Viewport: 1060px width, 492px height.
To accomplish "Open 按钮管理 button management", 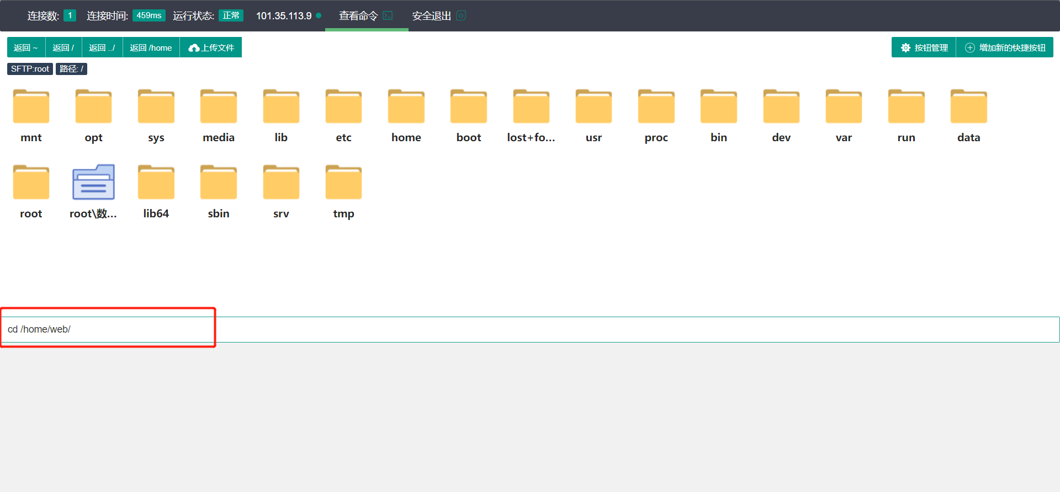I will point(924,47).
